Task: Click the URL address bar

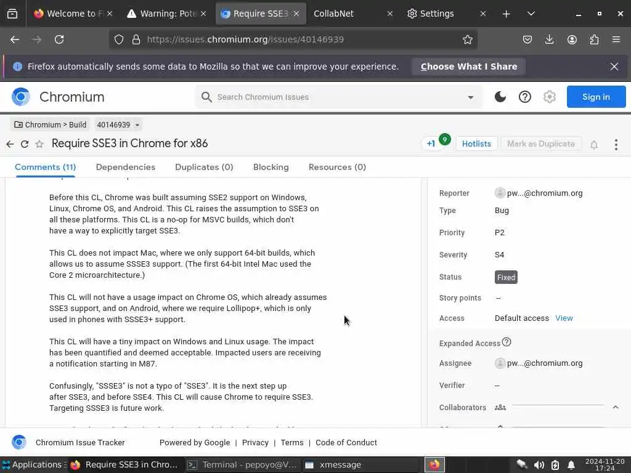Action: pyautogui.click(x=293, y=39)
